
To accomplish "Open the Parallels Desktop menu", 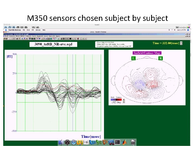I will pyautogui.click(x=15, y=30).
